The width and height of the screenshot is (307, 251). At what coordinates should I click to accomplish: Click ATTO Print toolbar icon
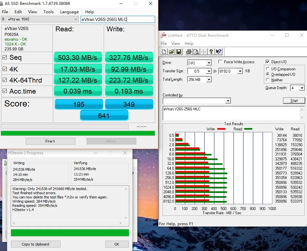coord(189,52)
